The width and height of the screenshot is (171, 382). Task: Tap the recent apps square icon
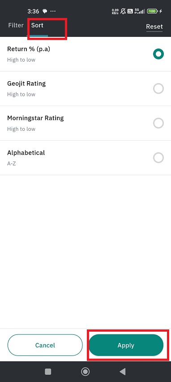point(48,372)
